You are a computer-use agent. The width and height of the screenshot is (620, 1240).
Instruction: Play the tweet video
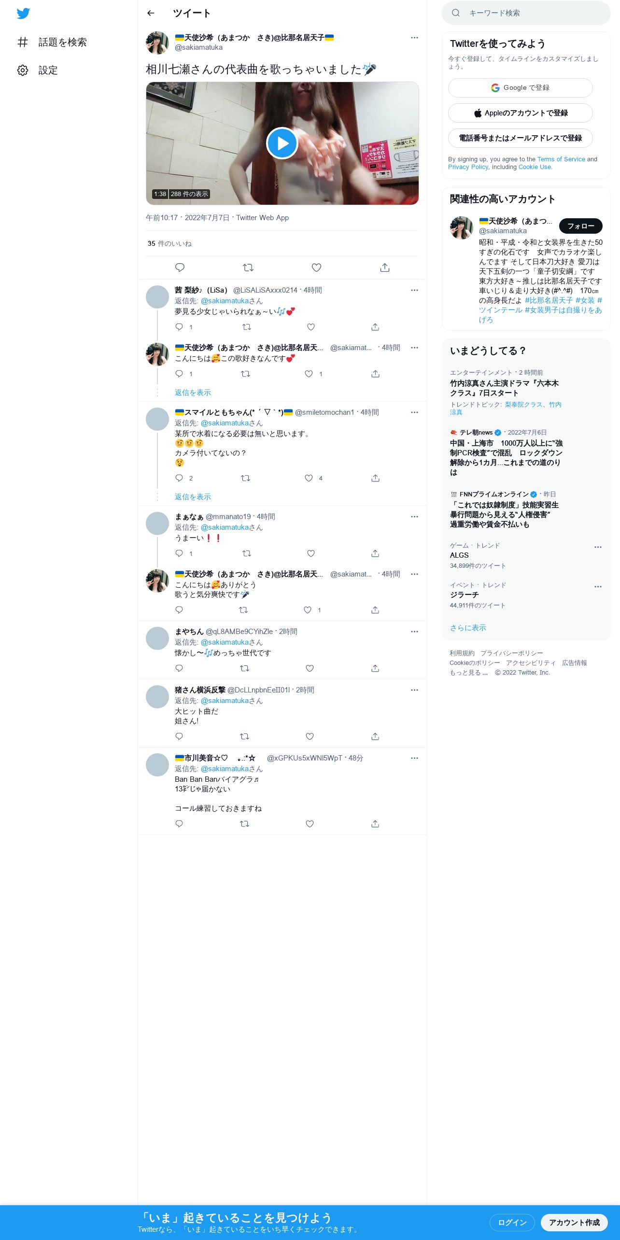(x=282, y=143)
